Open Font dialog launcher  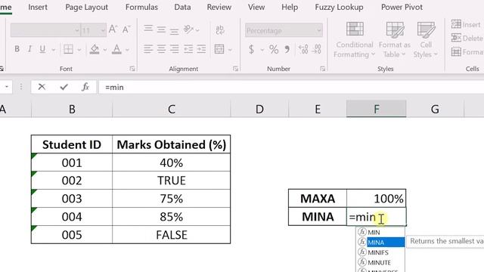point(132,69)
